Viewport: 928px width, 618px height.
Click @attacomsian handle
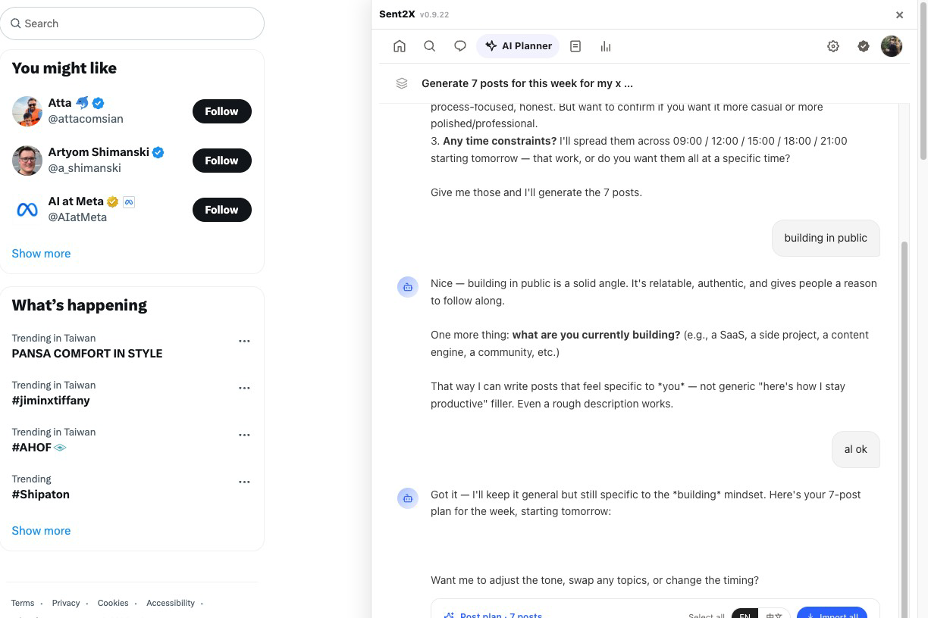86,119
